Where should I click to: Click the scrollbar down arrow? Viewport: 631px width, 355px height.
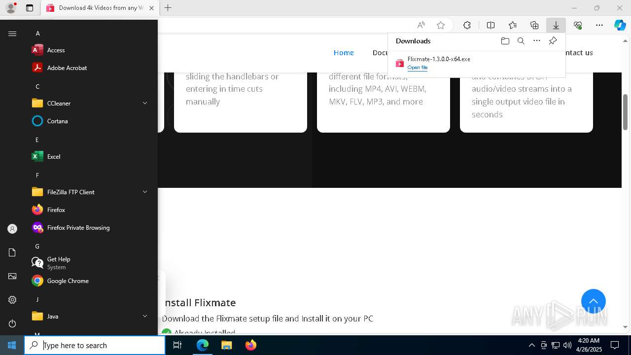[626, 327]
